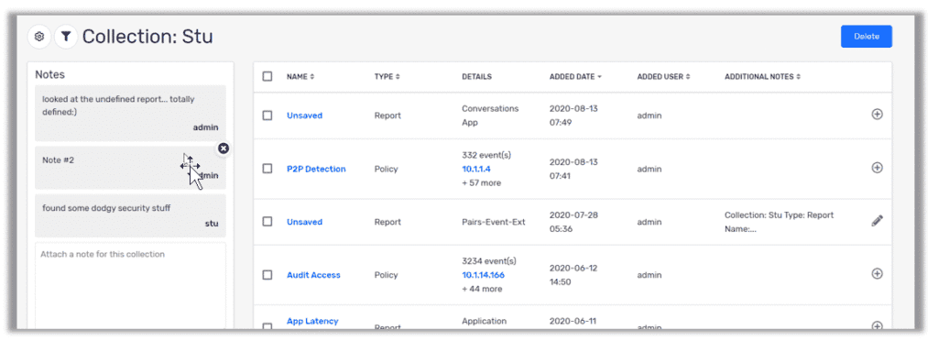Open the filter funnel icon
938x341 pixels.
pos(66,37)
